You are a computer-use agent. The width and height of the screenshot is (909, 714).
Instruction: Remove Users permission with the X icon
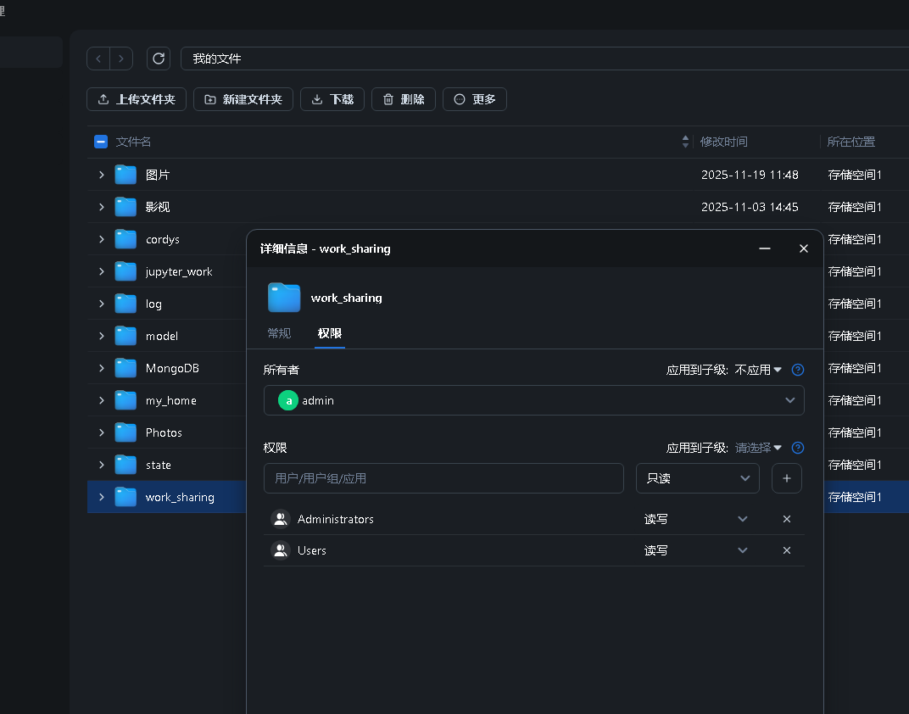coord(786,550)
